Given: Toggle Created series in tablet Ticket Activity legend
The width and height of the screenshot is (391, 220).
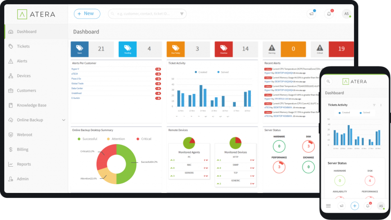Looking at the screenshot, I should 201,72.
